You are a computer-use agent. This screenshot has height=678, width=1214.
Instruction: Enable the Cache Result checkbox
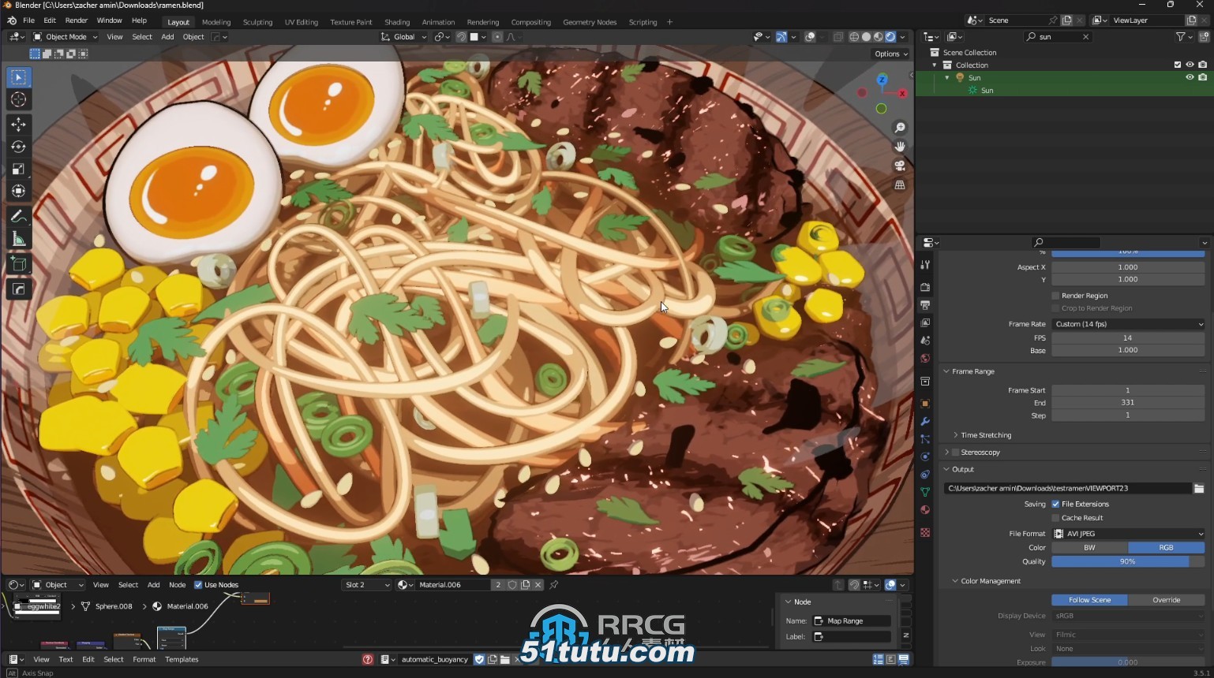pos(1055,518)
